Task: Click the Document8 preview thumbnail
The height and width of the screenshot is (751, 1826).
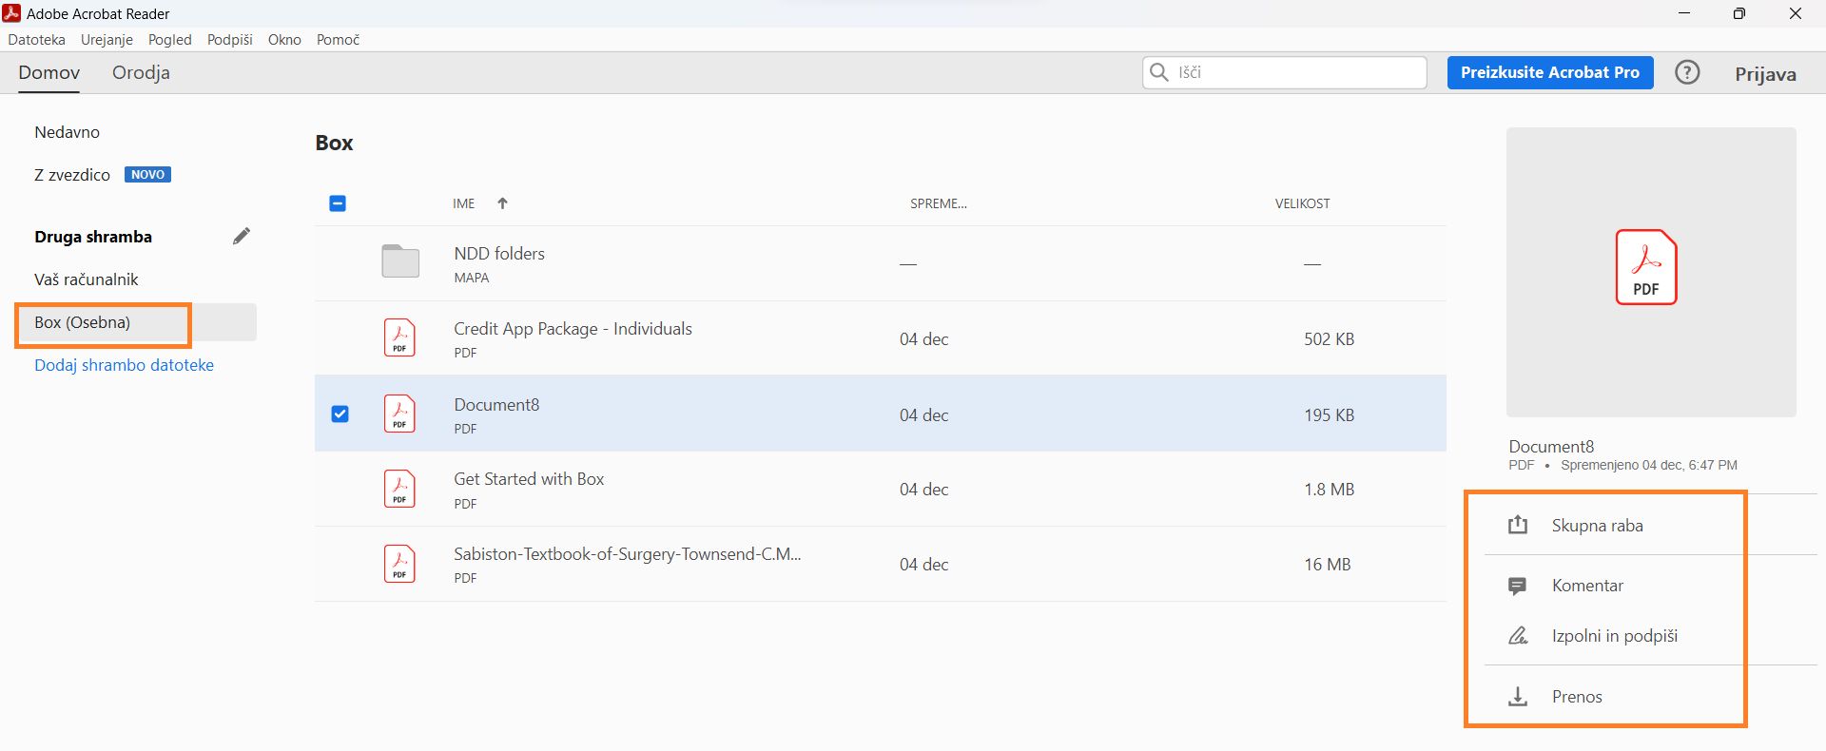Action: click(1651, 272)
